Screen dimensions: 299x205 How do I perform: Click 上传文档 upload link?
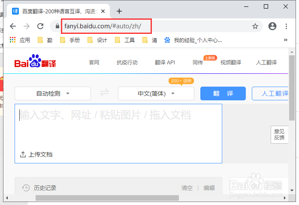[36, 154]
